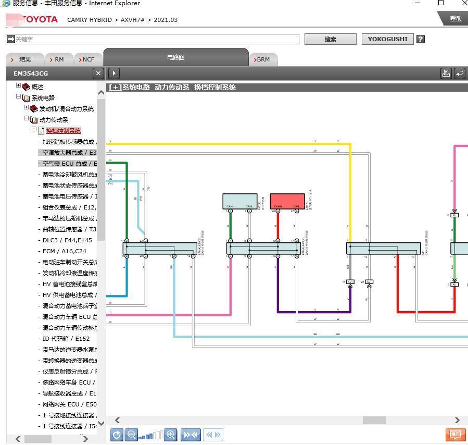The width and height of the screenshot is (468, 445).
Task: Expand 发动机/混合动力系统 node
Action: pos(26,107)
